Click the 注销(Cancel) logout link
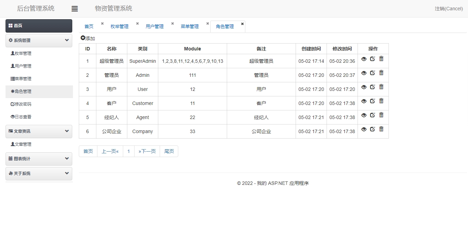The image size is (468, 225). [x=449, y=9]
